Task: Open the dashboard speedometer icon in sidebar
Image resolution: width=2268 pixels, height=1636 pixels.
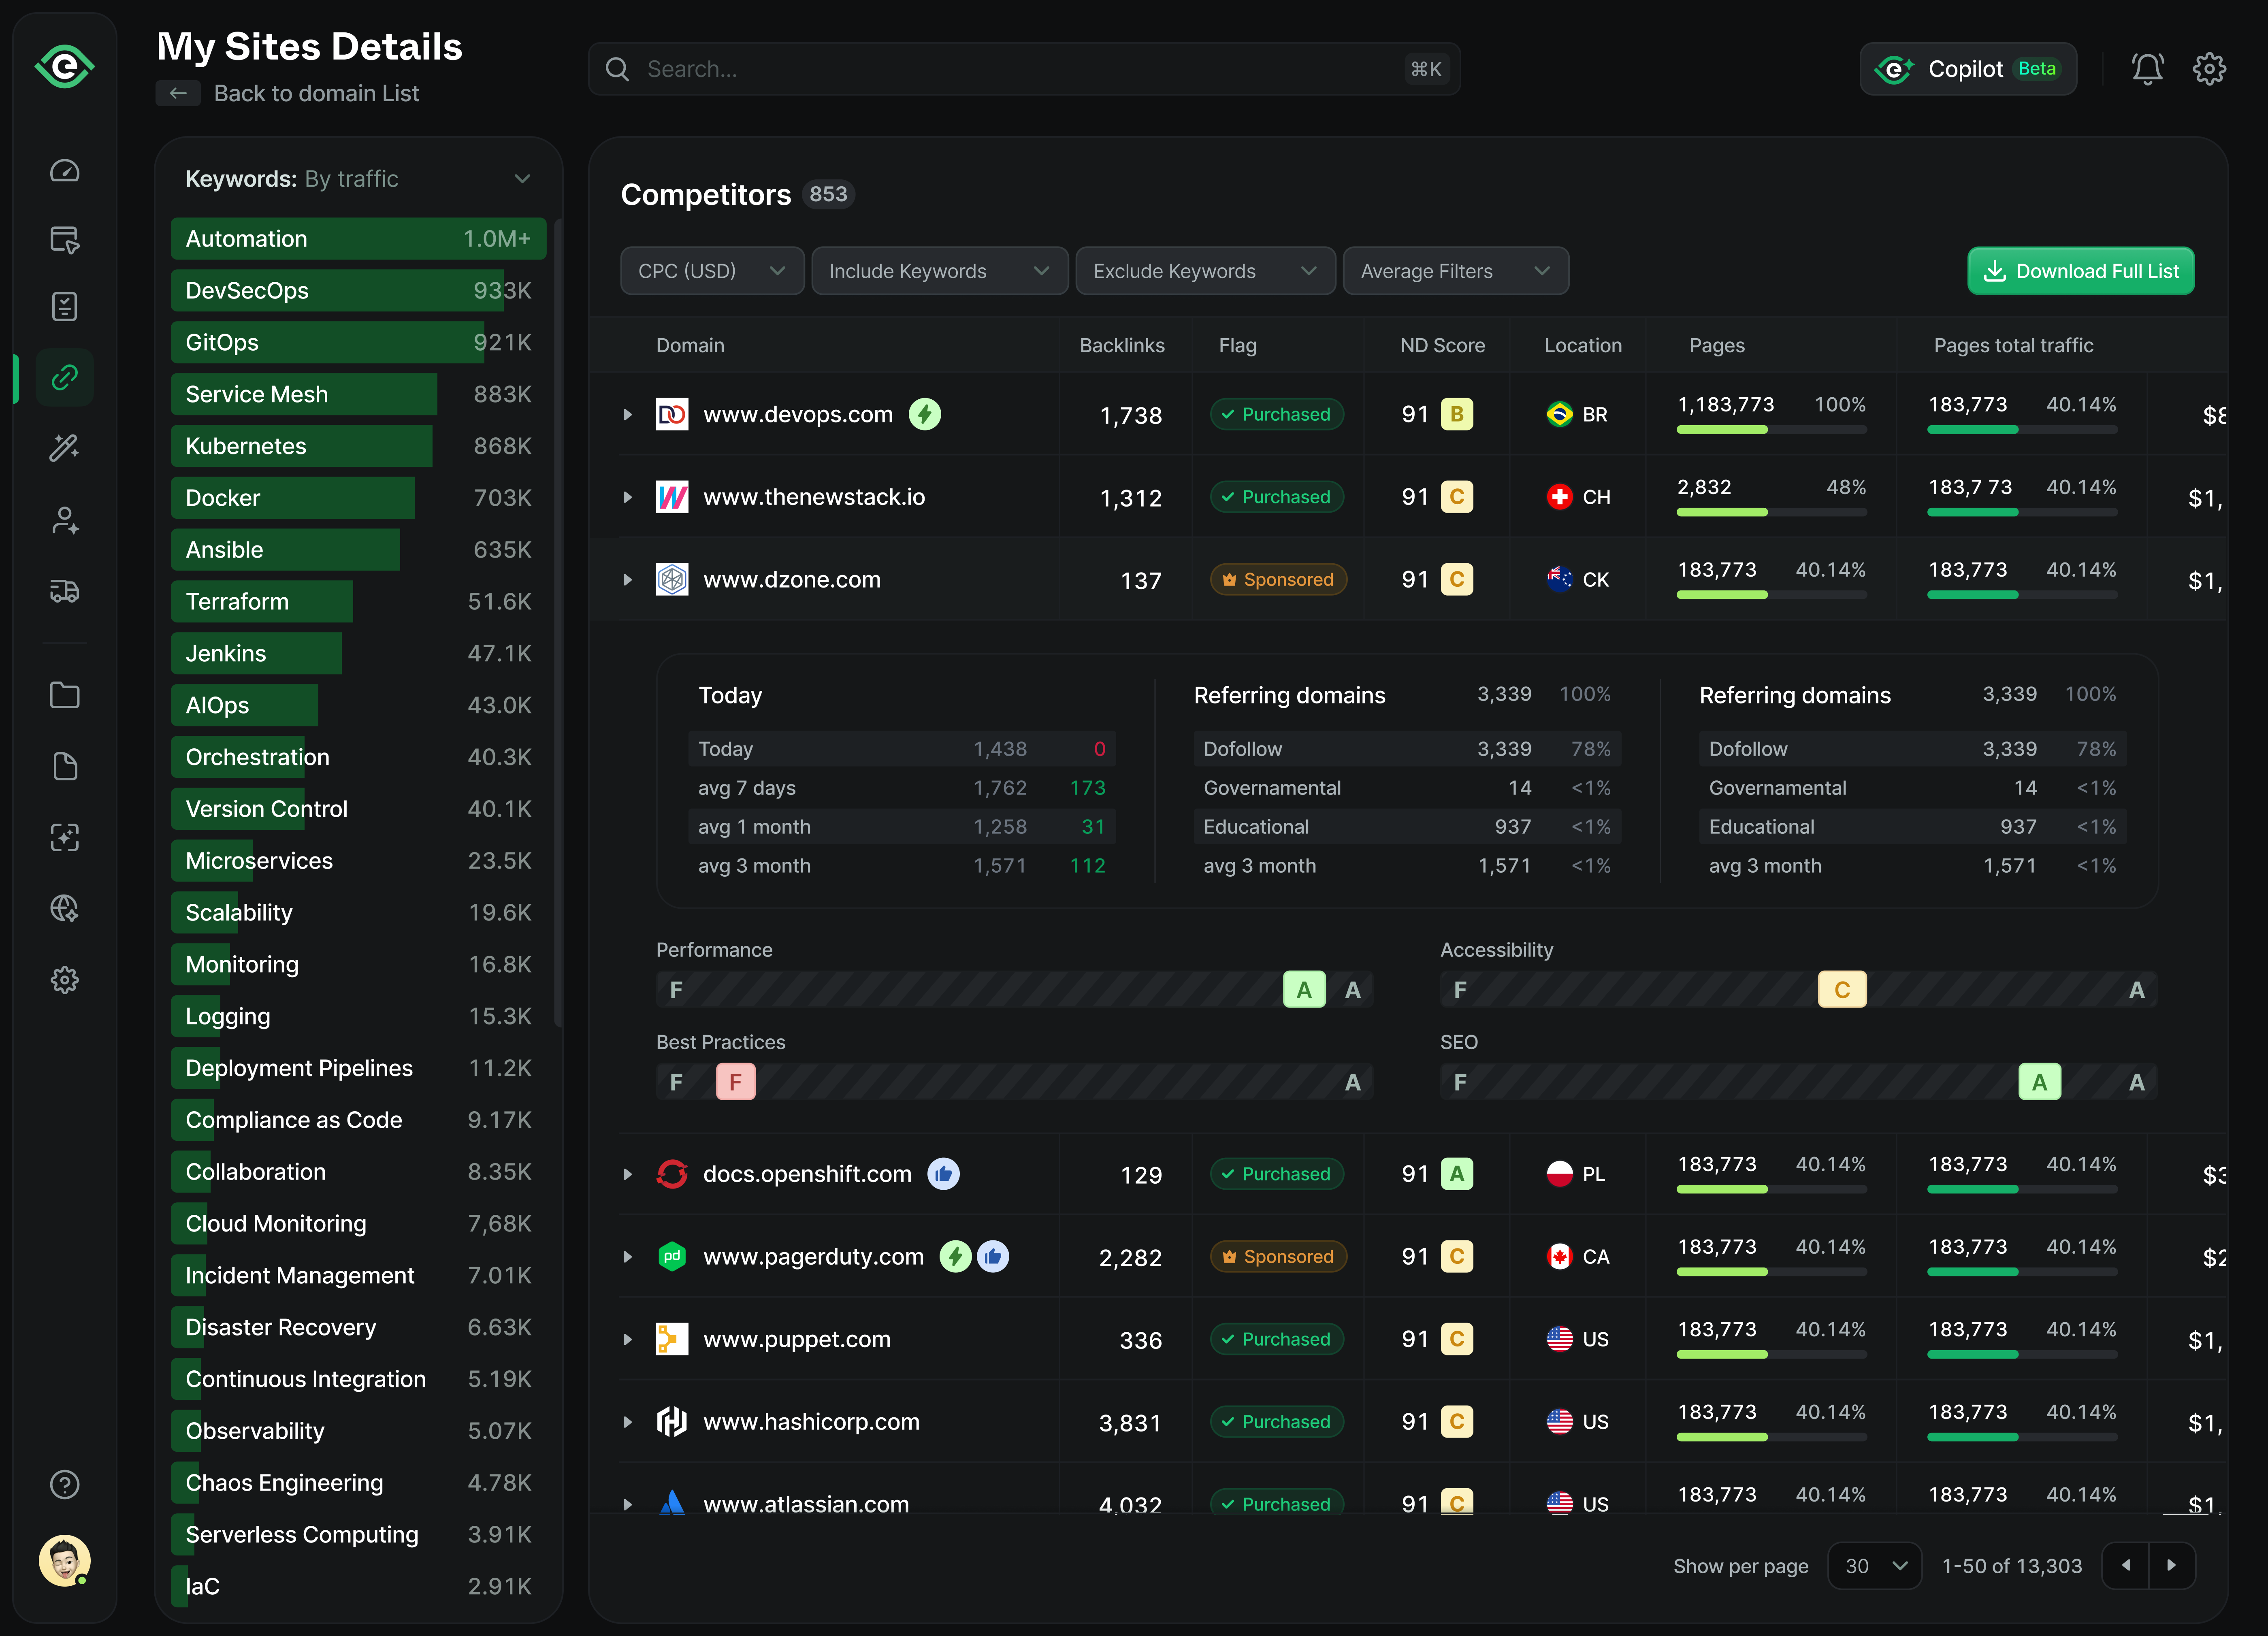Action: pos(64,170)
